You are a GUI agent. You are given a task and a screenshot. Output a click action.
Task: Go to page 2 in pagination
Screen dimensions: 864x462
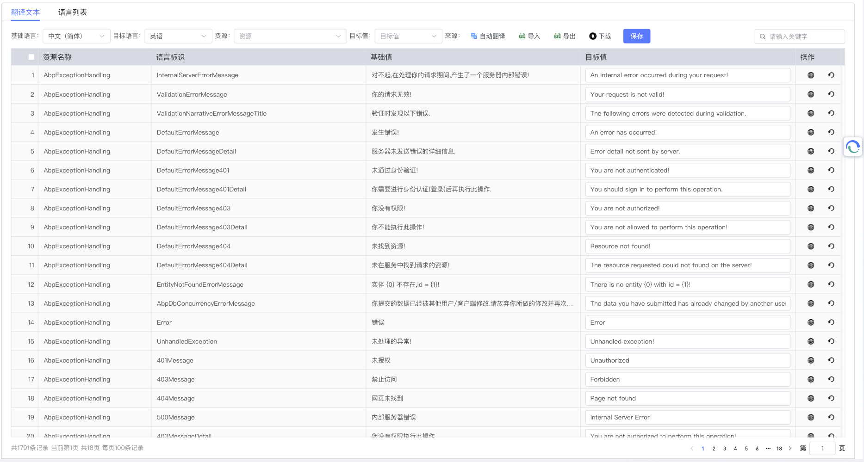(714, 448)
